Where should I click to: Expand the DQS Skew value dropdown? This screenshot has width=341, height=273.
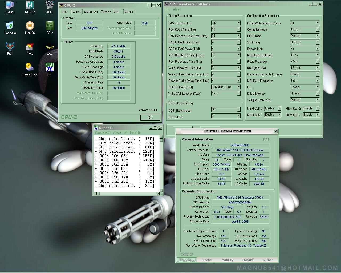coord(239,116)
